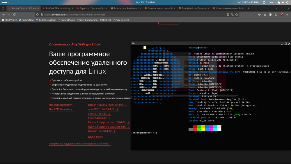Open the Firefox account icon
Viewport: 291px width, 164px height.
(x=270, y=15)
